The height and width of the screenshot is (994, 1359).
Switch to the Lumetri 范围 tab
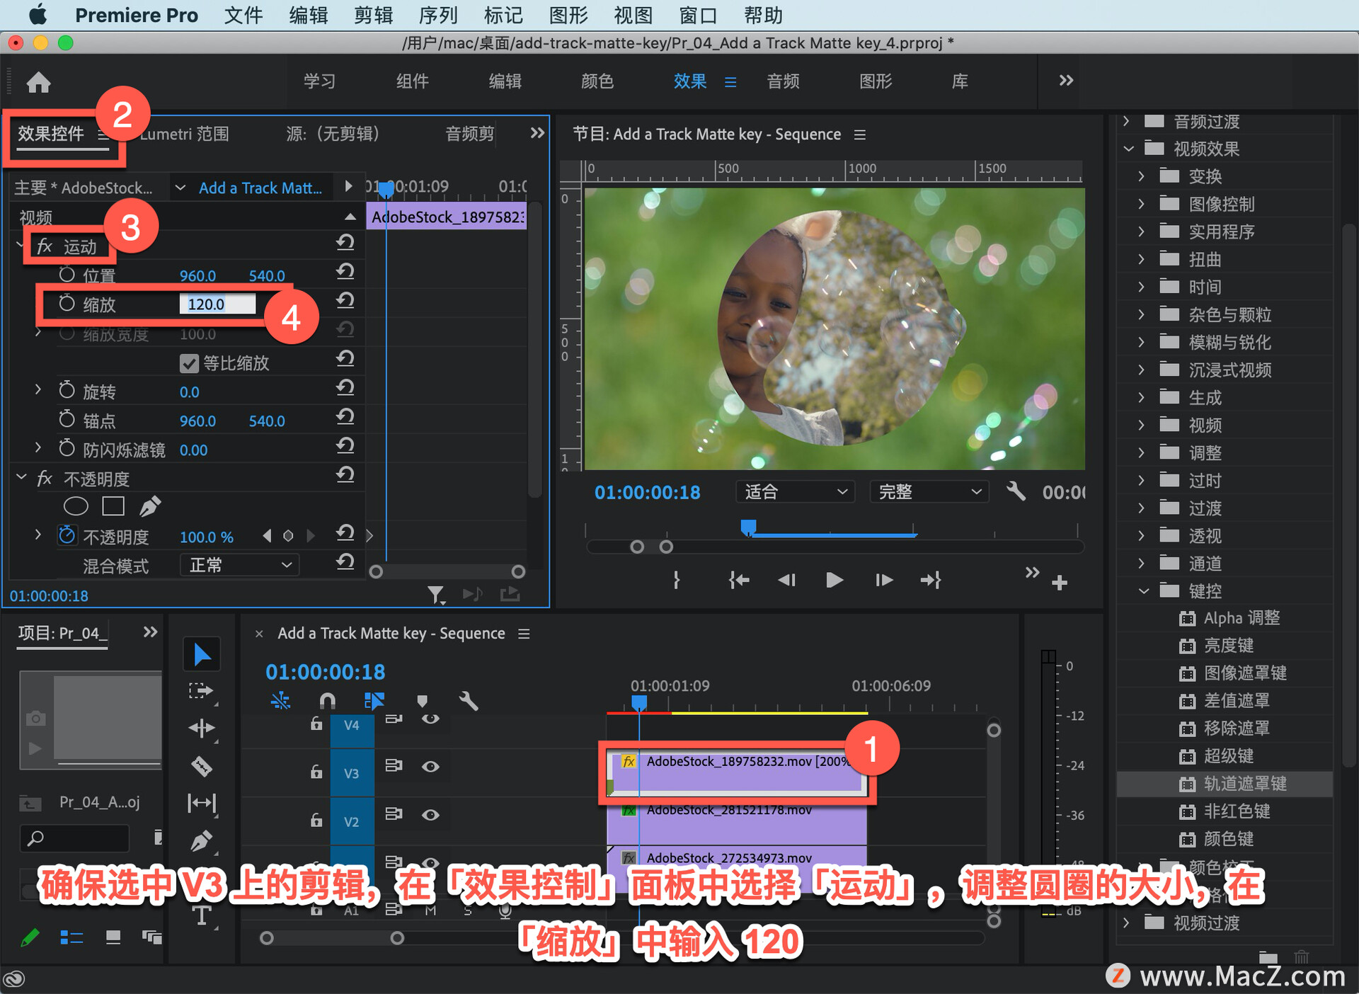click(185, 134)
